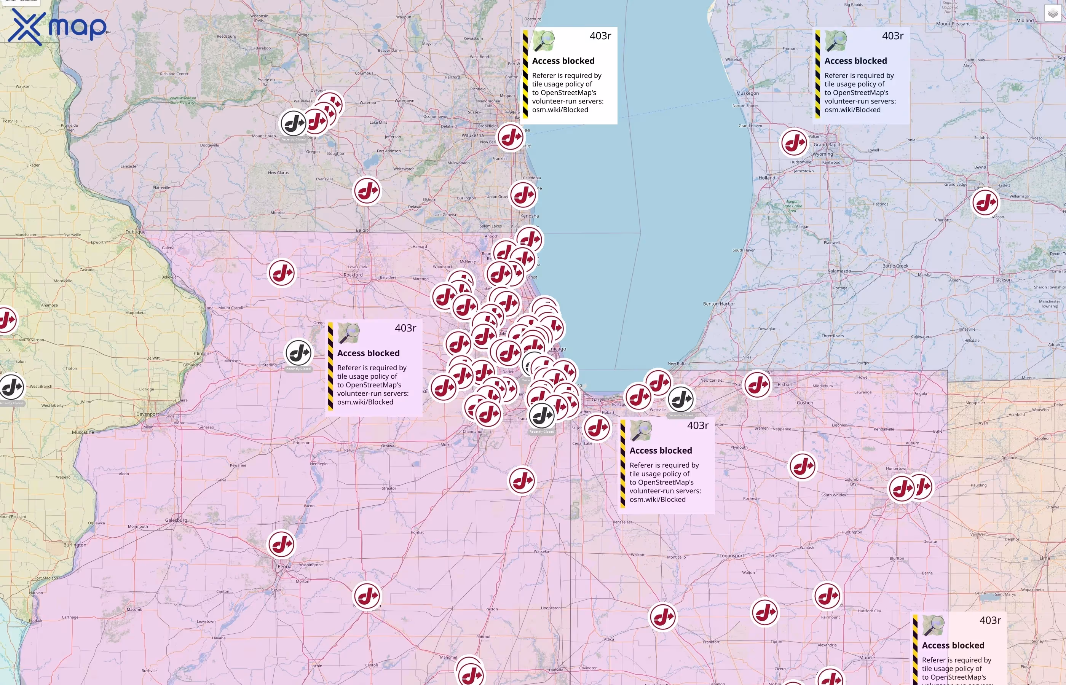1066x685 pixels.
Task: Click the Chicago city label
Action: coord(557,349)
